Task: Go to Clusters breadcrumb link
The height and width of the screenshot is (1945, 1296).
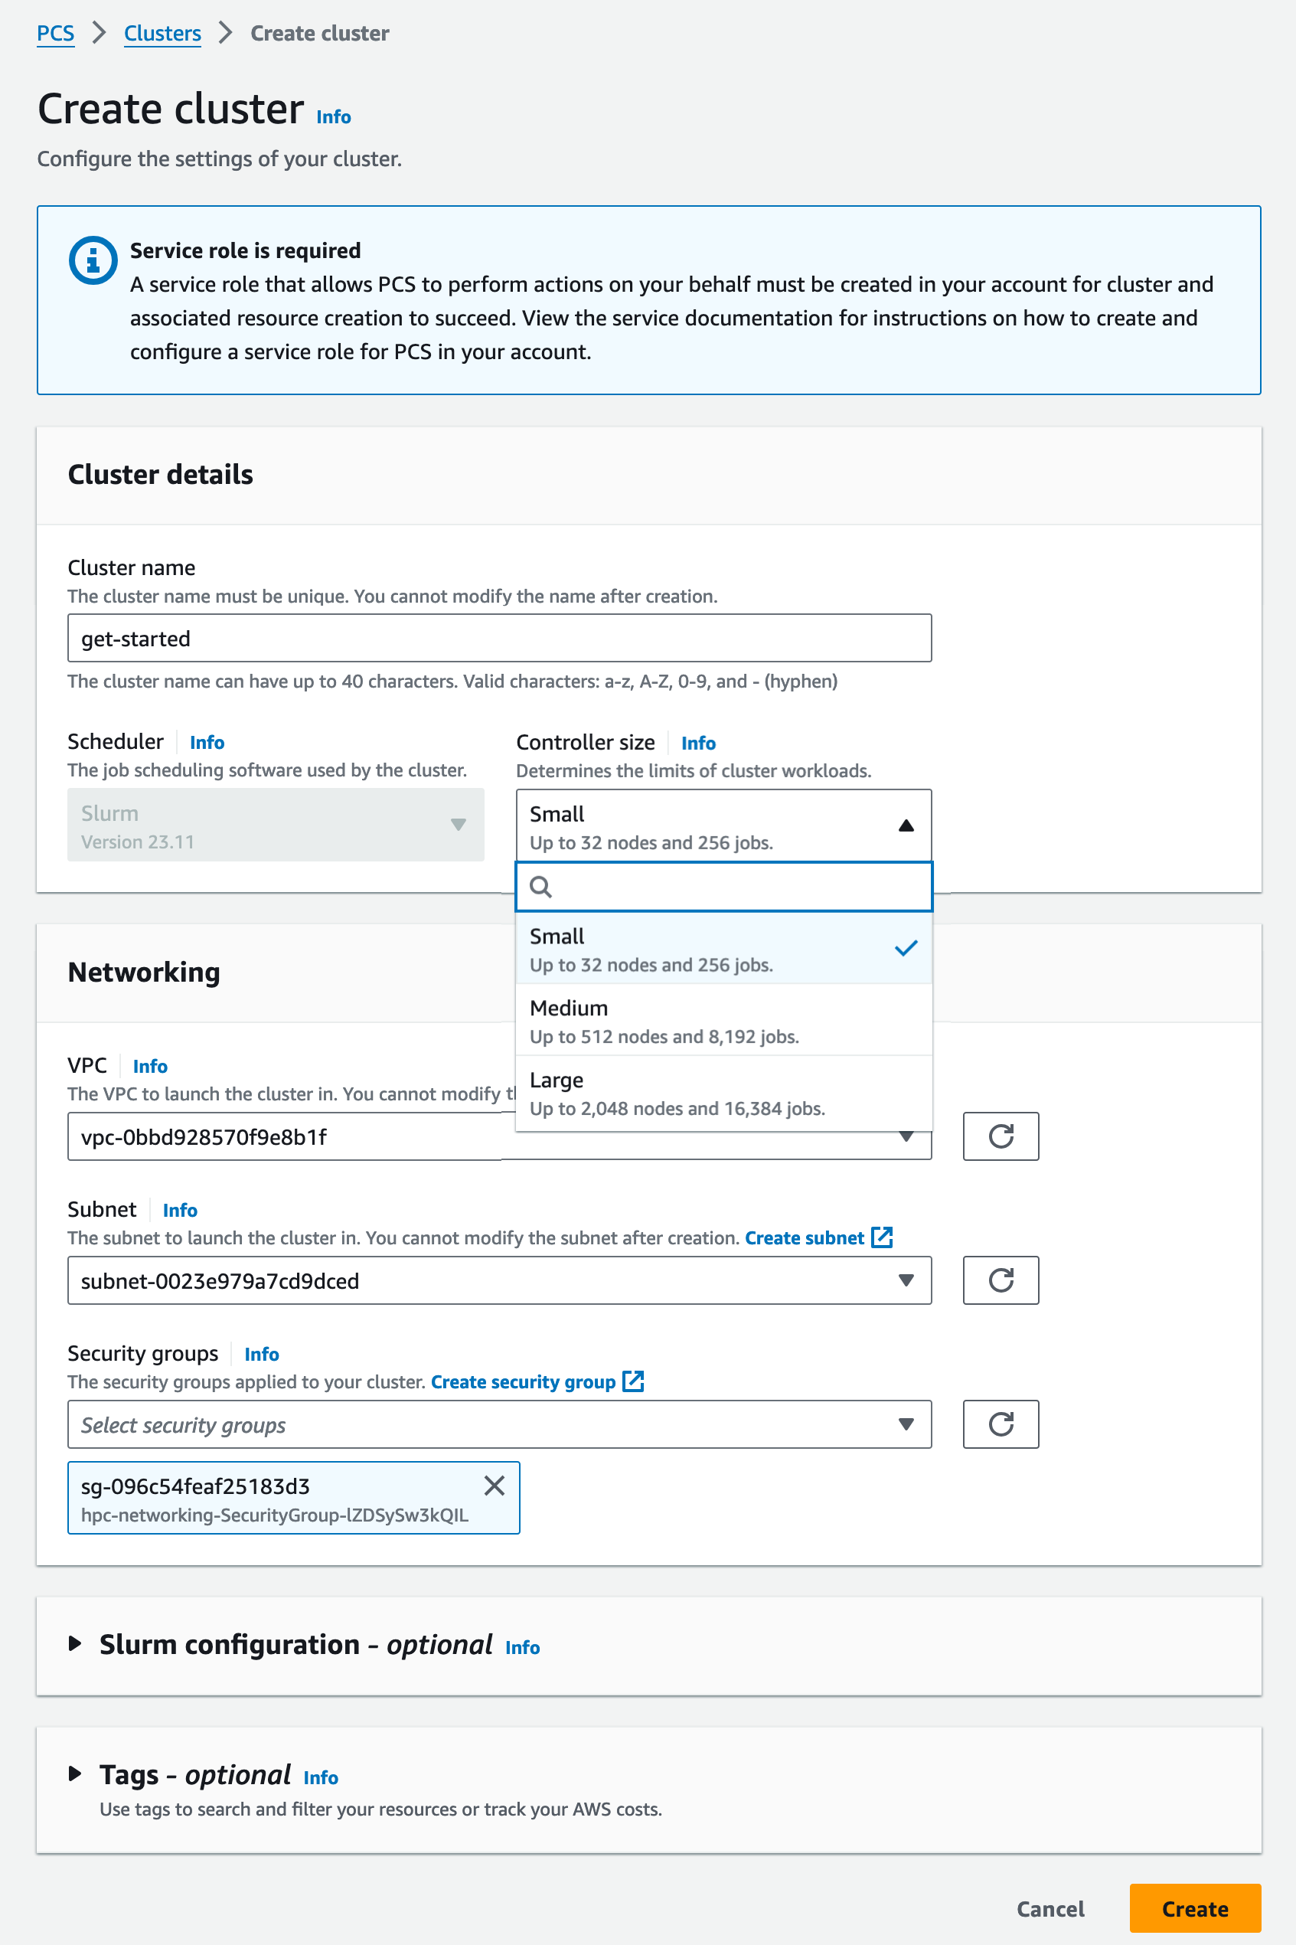Action: pos(162,33)
